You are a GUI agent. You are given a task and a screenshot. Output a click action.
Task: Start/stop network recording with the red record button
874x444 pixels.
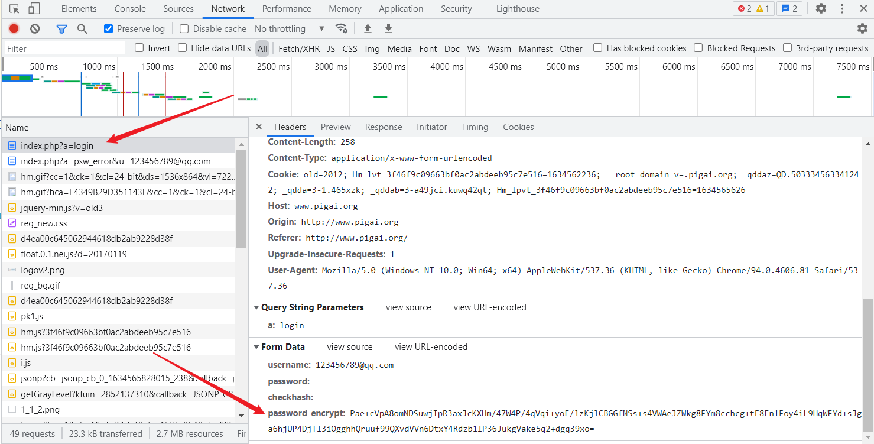pyautogui.click(x=13, y=28)
